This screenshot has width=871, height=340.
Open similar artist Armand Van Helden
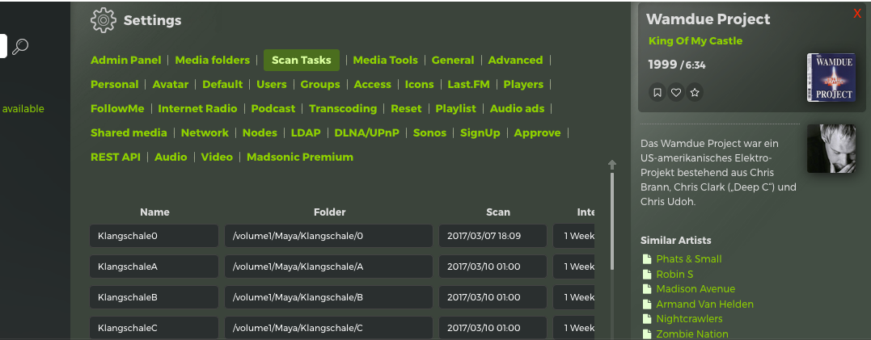click(704, 304)
